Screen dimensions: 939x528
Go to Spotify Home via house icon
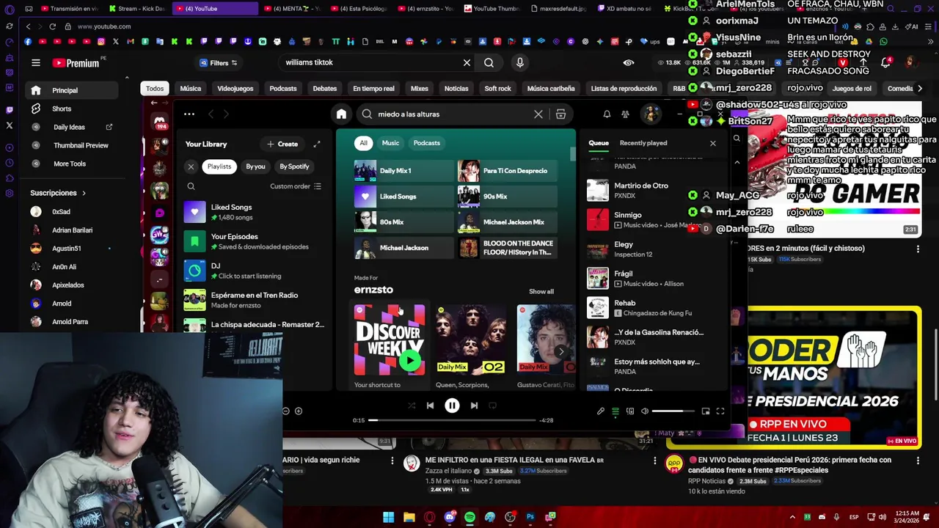click(x=341, y=114)
